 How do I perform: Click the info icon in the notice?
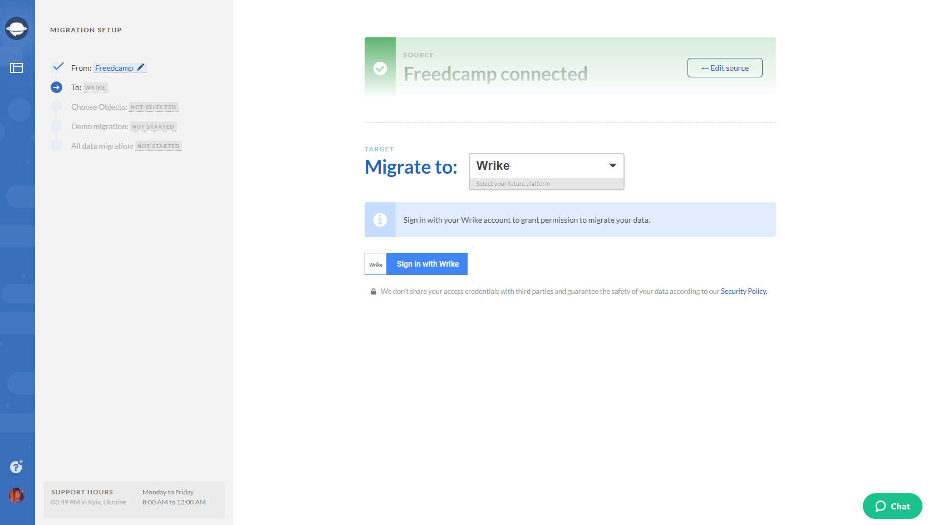coord(380,220)
